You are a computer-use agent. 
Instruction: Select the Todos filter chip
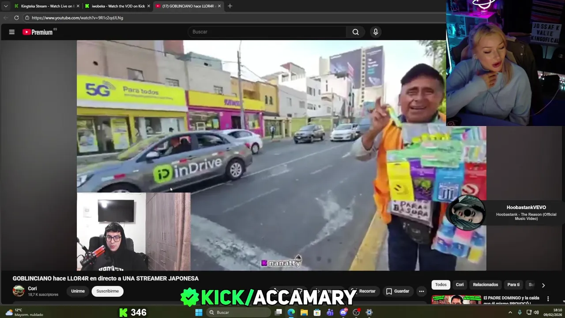[x=441, y=285]
